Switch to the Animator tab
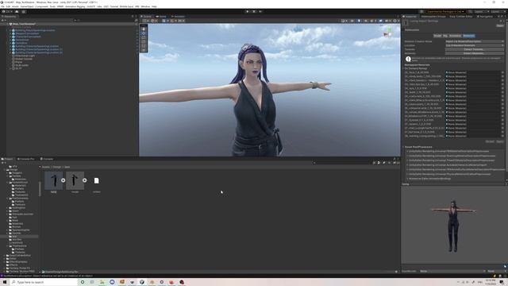The height and width of the screenshot is (286, 508). point(178,17)
